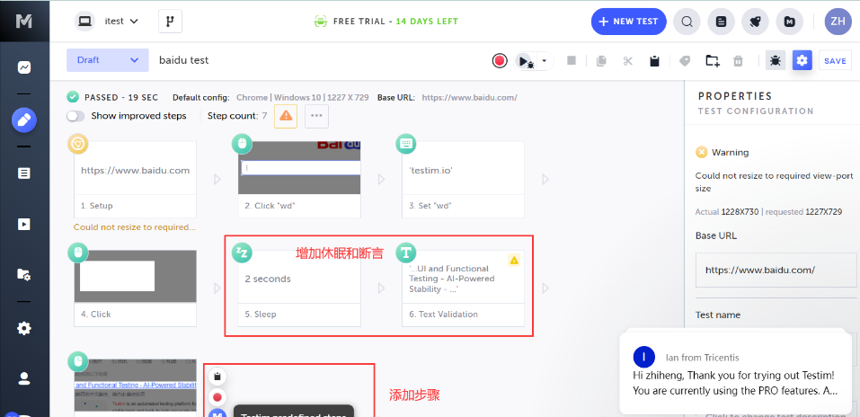Click the Testim M logo

coord(23,21)
